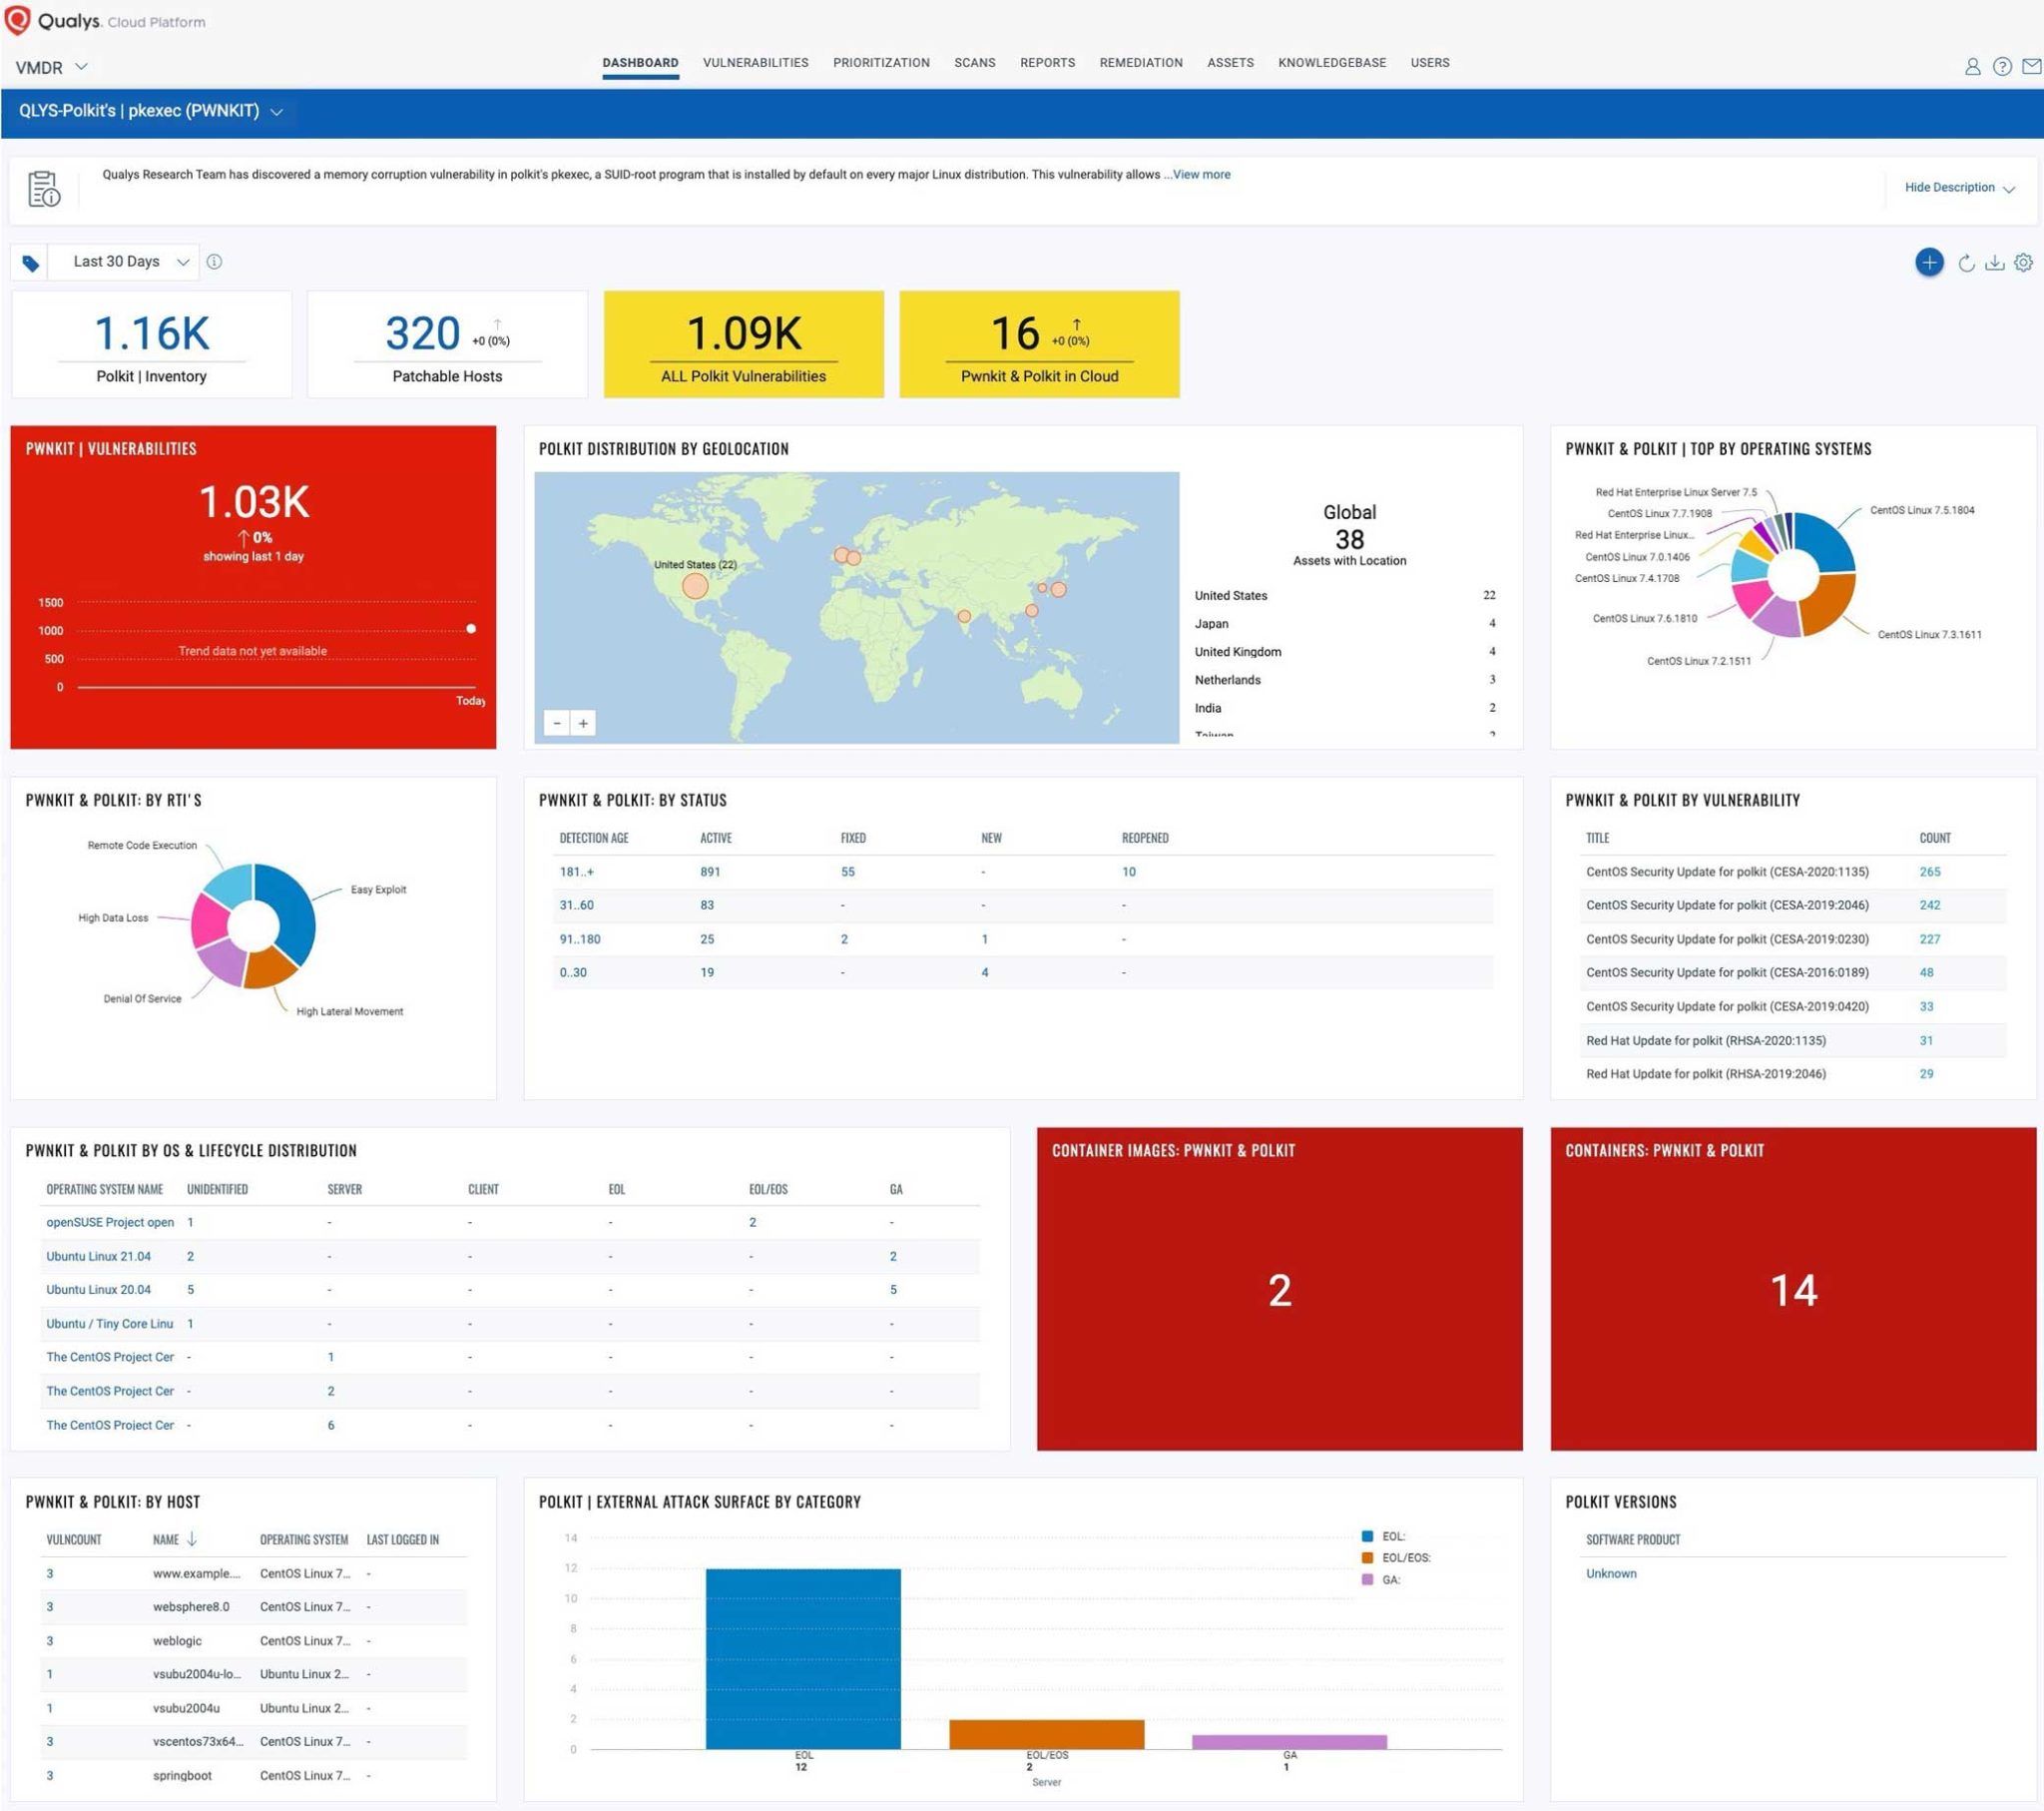Switch to the Vulnerabilities tab

coord(755,63)
